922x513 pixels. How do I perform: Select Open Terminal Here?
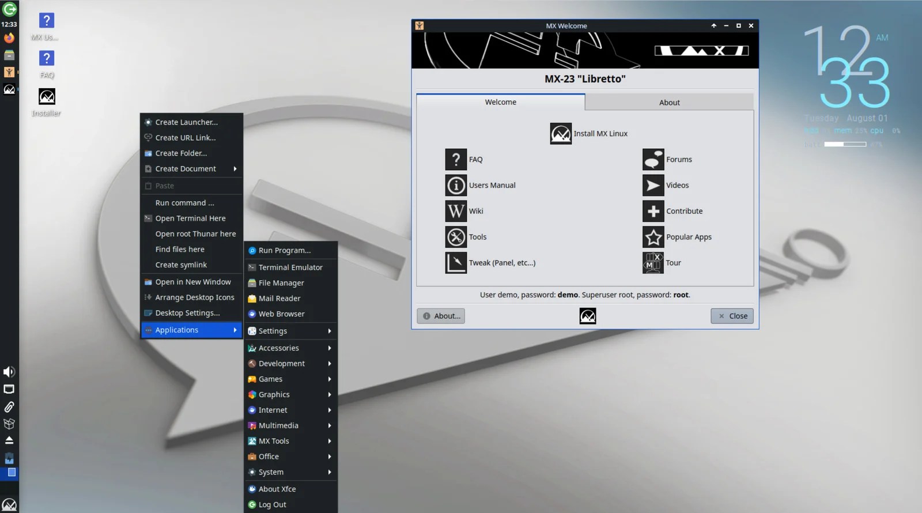[192, 218]
